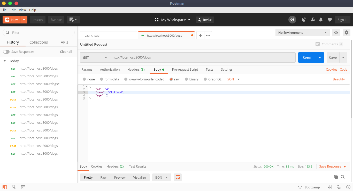Clear all history entries
Image resolution: width=353 pixels, height=191 pixels.
[x=66, y=52]
